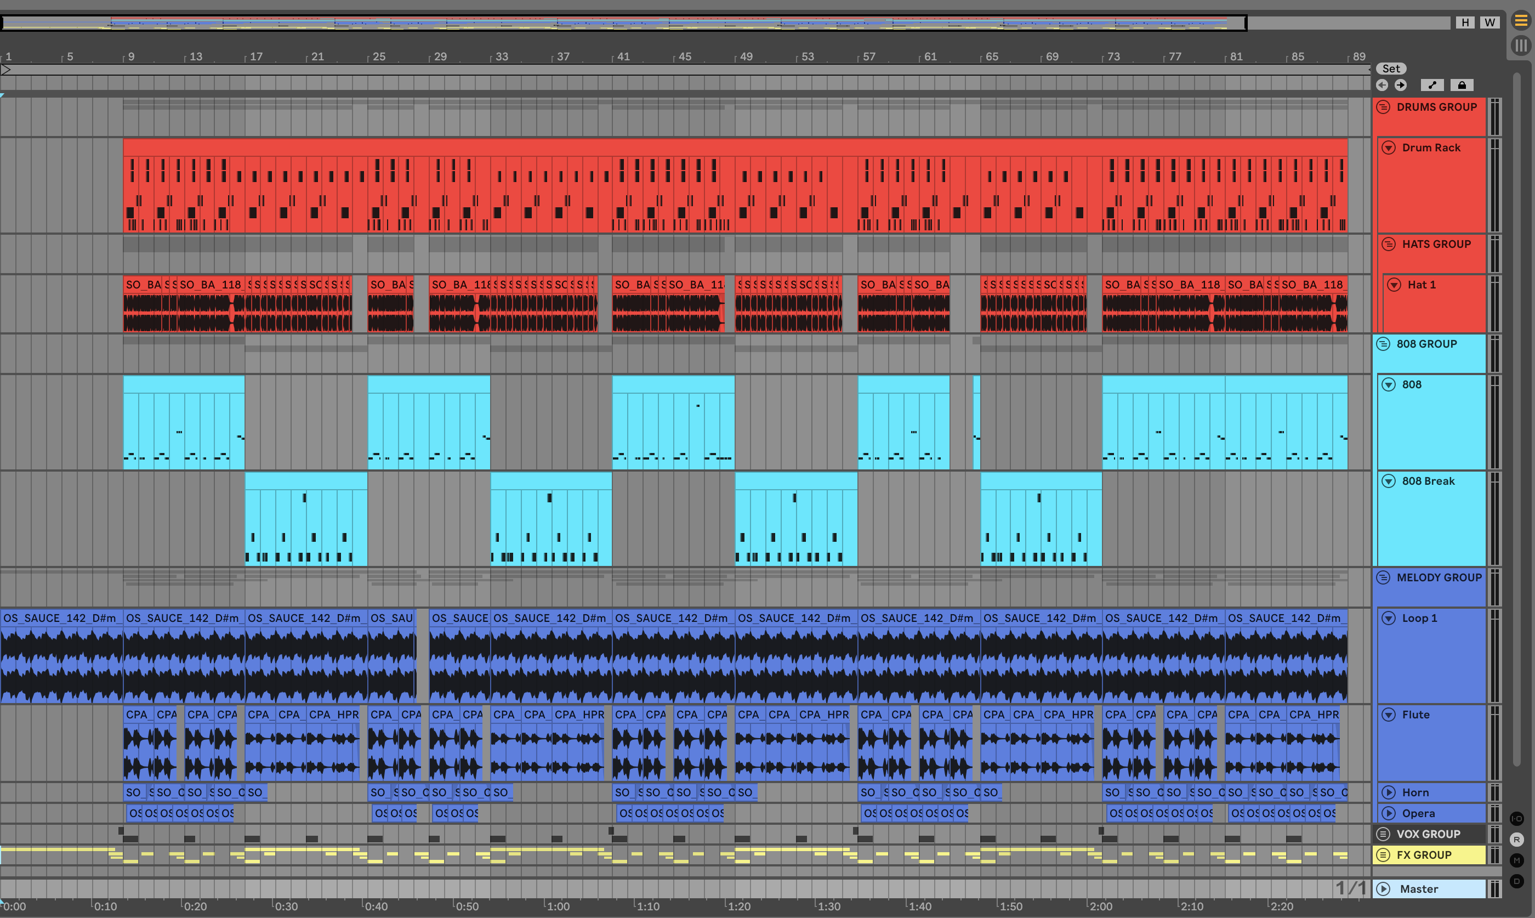Collapse the DRUMS GROUP track

tap(1384, 107)
